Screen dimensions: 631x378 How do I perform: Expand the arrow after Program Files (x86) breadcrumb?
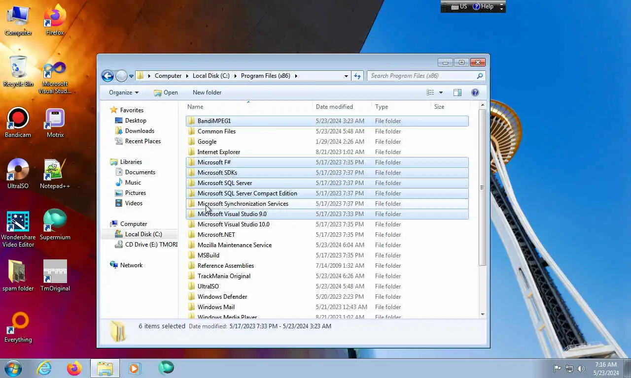point(296,76)
